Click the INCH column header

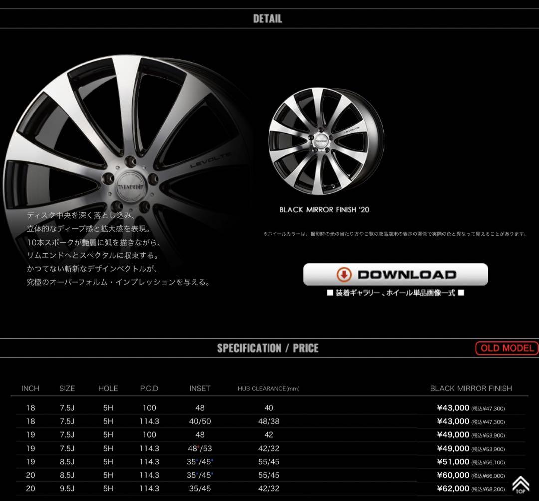(30, 388)
